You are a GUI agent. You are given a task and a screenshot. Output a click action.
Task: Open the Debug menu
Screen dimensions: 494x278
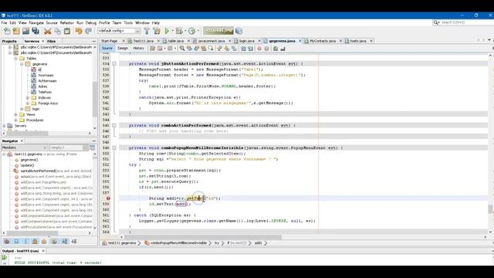click(x=91, y=22)
